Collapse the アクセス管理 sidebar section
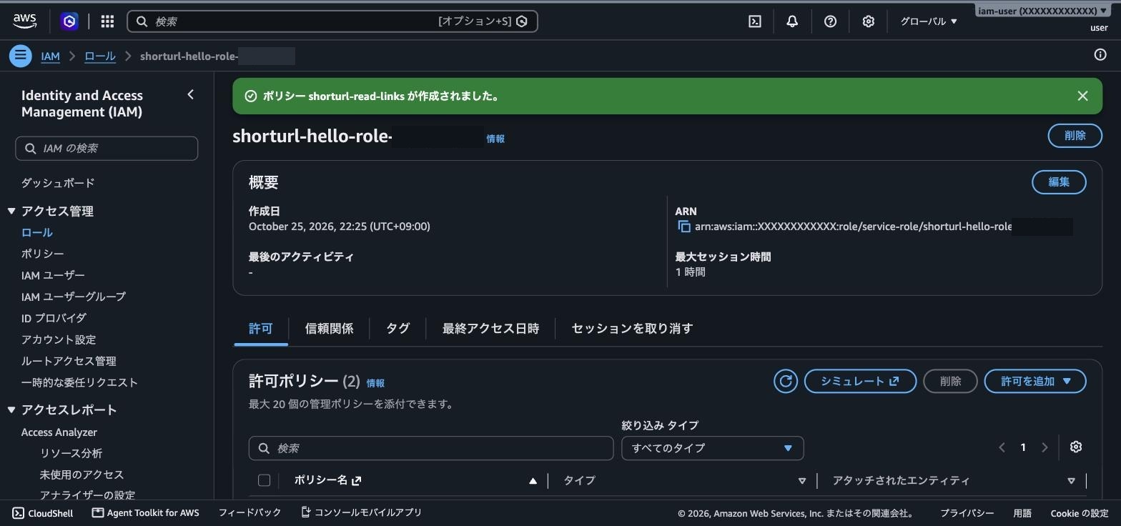 pyautogui.click(x=11, y=211)
